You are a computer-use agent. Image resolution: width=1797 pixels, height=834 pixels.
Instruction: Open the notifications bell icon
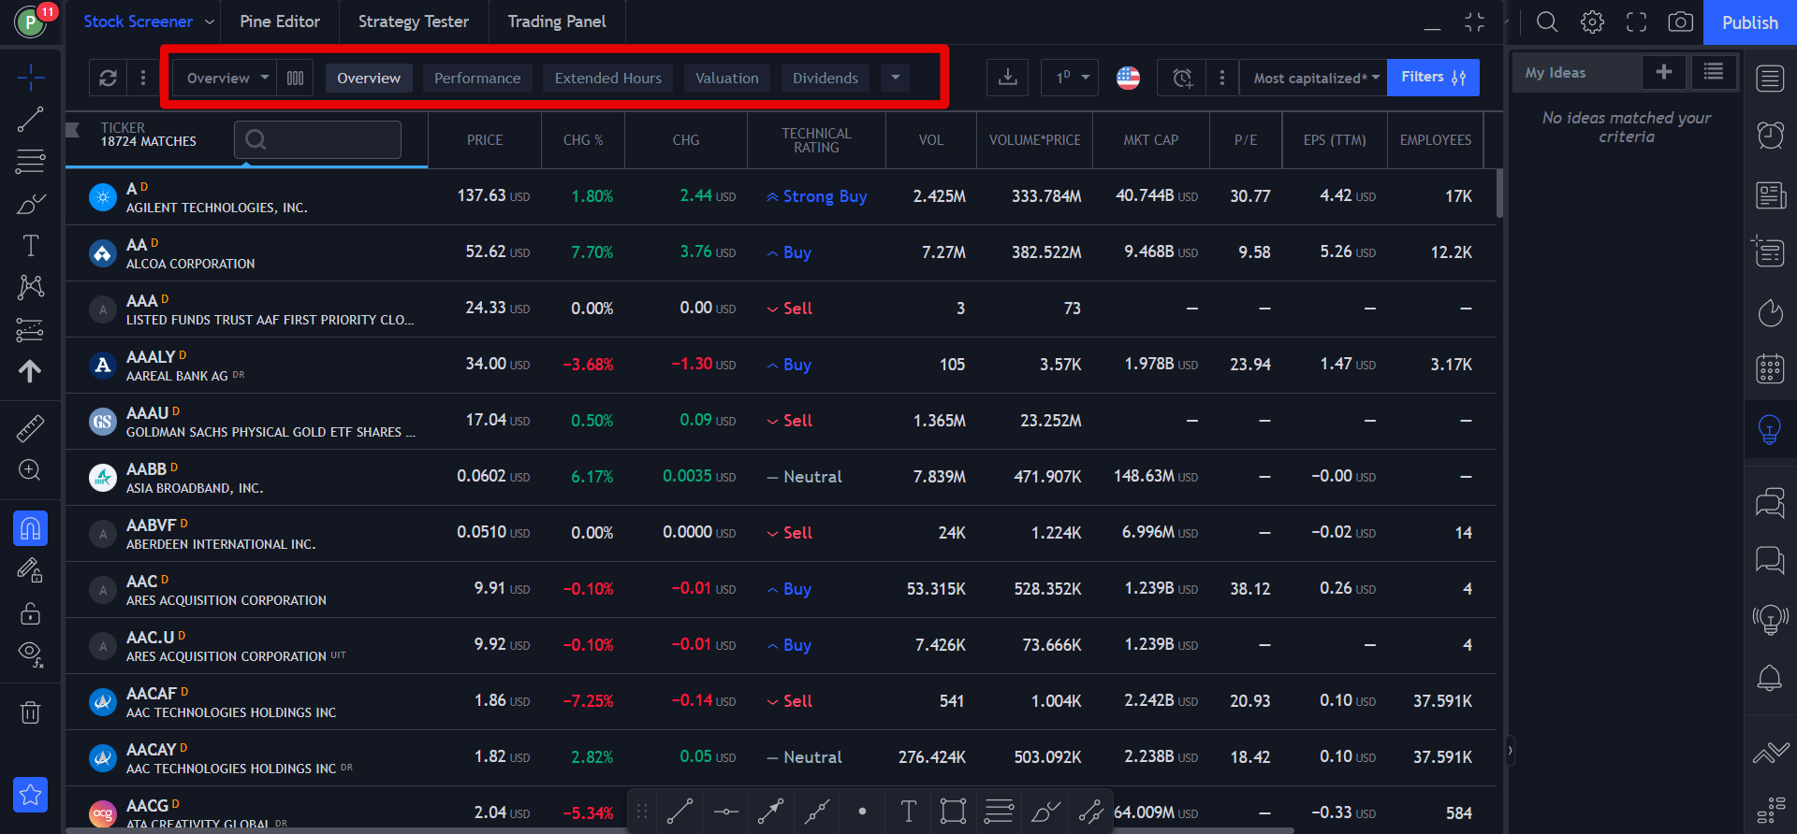point(1770,677)
